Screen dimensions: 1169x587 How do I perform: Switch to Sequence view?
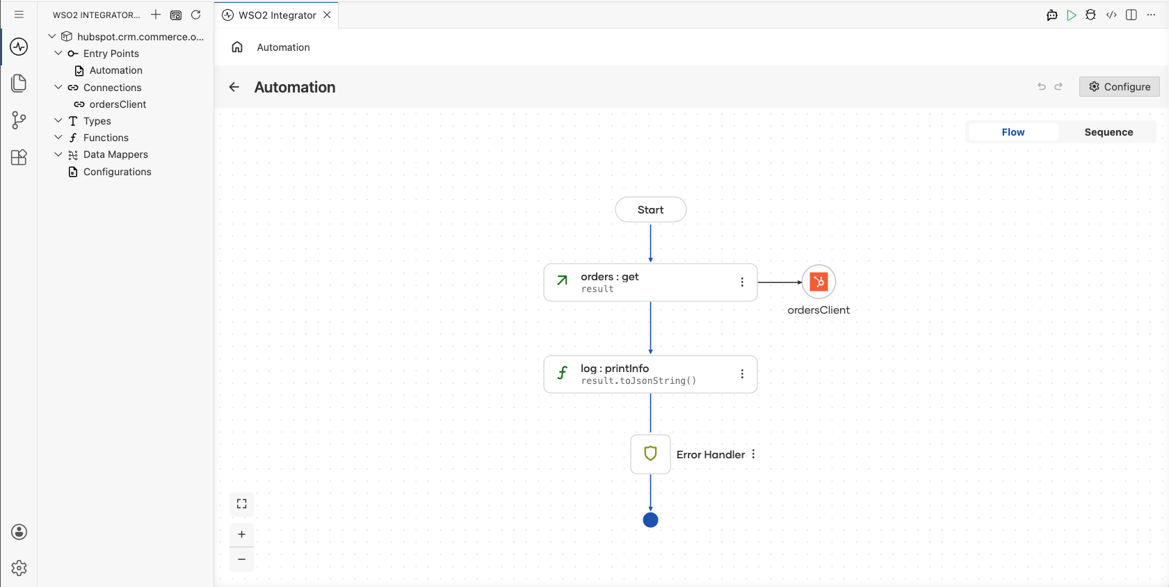click(1108, 132)
